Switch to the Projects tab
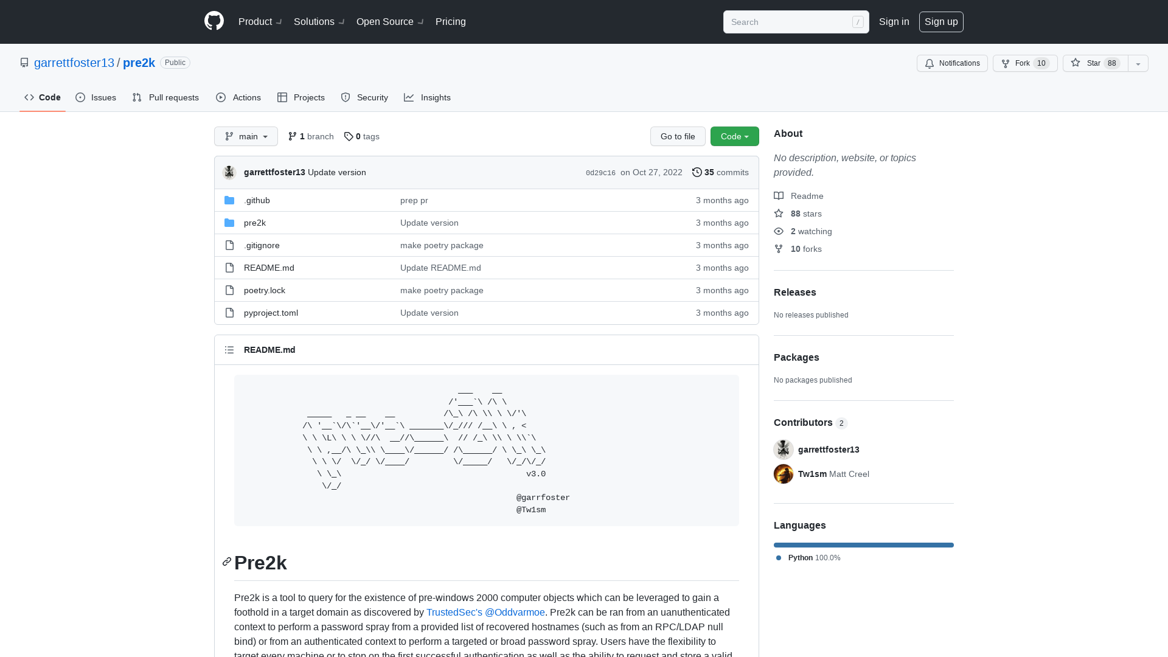Screen dimensions: 1168x657 click(301, 97)
